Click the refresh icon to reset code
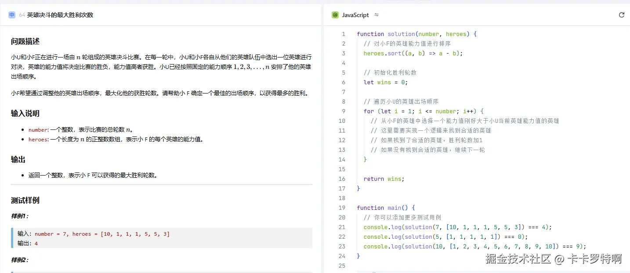Image resolution: width=630 pixels, height=273 pixels. point(621,14)
